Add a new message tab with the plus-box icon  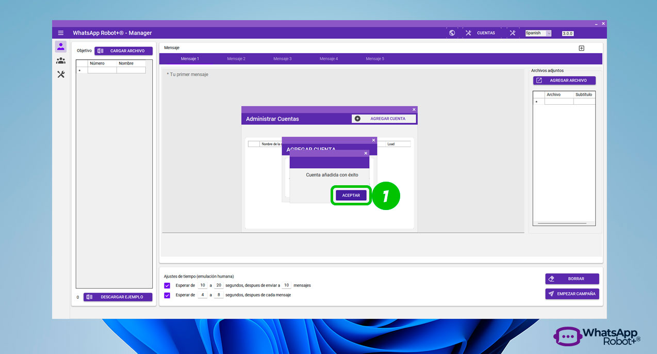[582, 48]
